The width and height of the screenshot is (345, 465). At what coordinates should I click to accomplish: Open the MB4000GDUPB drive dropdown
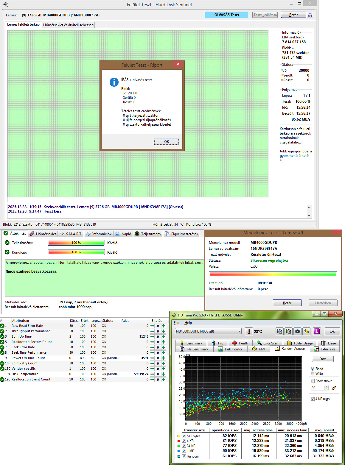(x=208, y=331)
